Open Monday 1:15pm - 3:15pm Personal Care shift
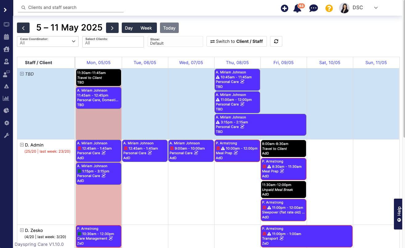 coord(99,173)
